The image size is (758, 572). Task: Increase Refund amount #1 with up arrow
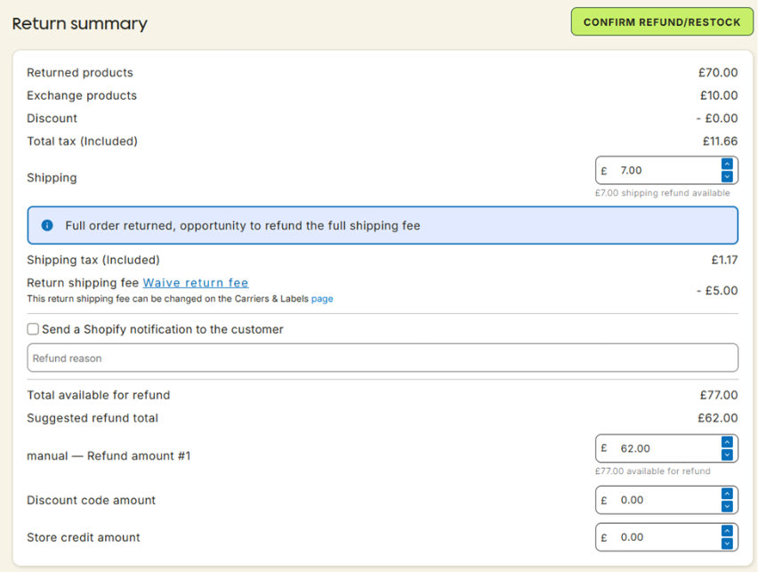(x=727, y=443)
